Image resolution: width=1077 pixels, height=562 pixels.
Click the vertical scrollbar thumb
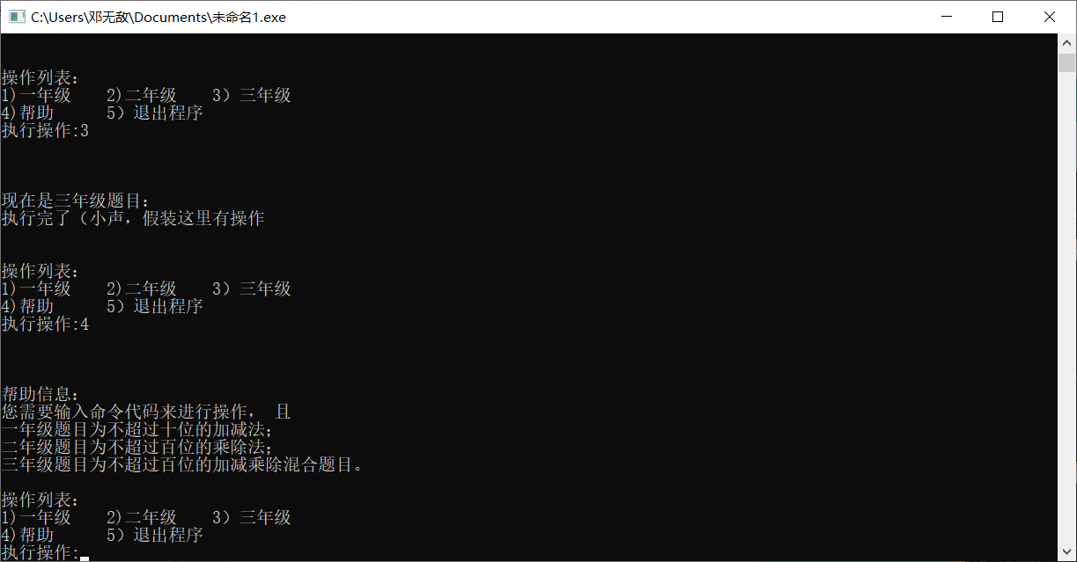click(1066, 62)
